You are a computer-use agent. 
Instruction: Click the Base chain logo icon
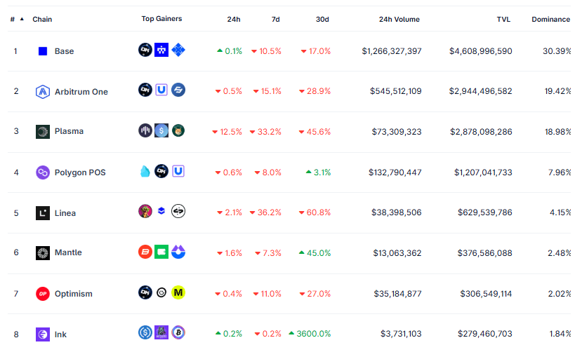pos(43,51)
